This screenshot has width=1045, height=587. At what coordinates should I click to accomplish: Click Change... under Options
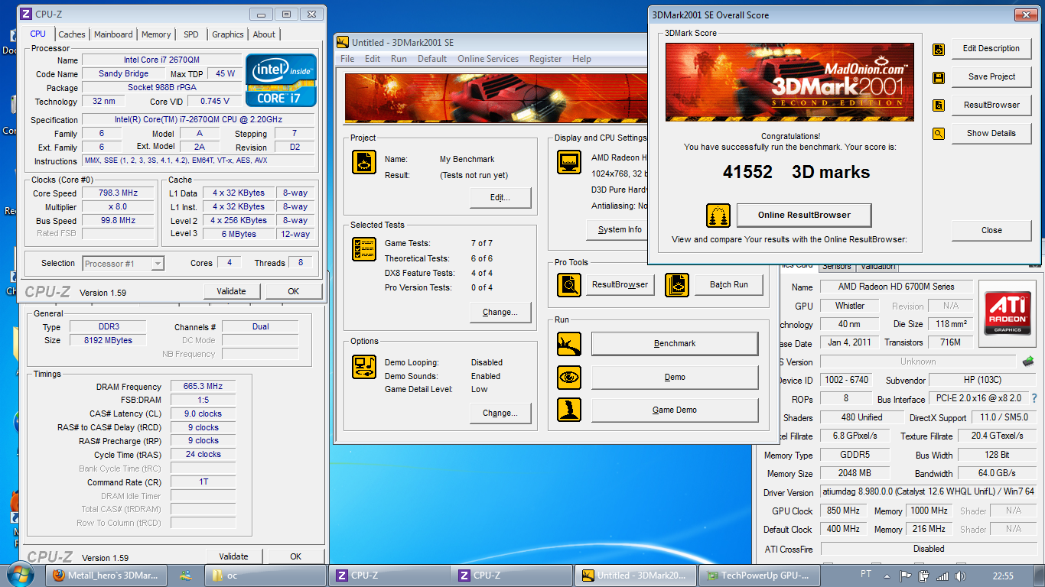tap(500, 413)
